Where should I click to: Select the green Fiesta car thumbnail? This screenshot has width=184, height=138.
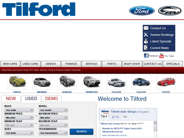(x=17, y=82)
